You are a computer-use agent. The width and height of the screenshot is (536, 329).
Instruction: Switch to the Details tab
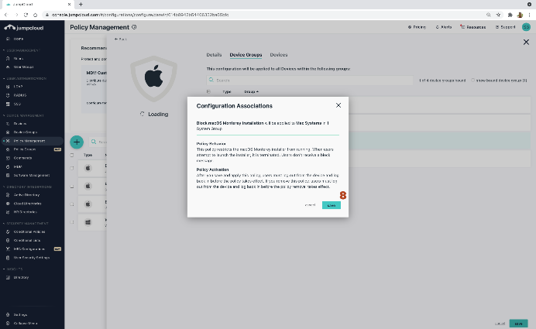214,55
